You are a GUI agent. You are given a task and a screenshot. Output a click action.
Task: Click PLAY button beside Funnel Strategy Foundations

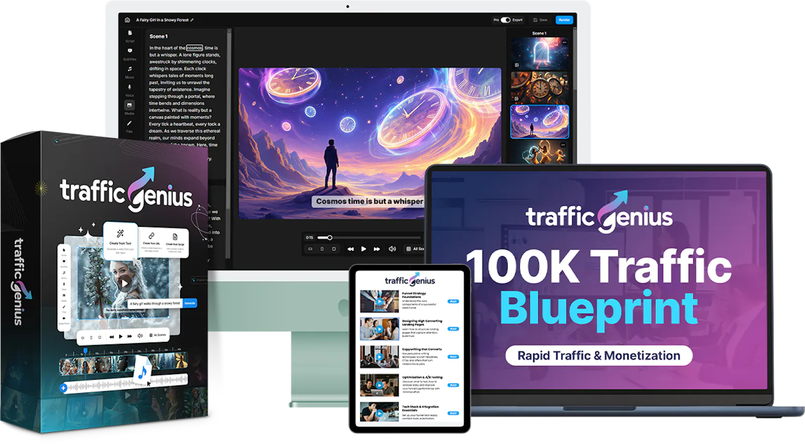tap(453, 301)
